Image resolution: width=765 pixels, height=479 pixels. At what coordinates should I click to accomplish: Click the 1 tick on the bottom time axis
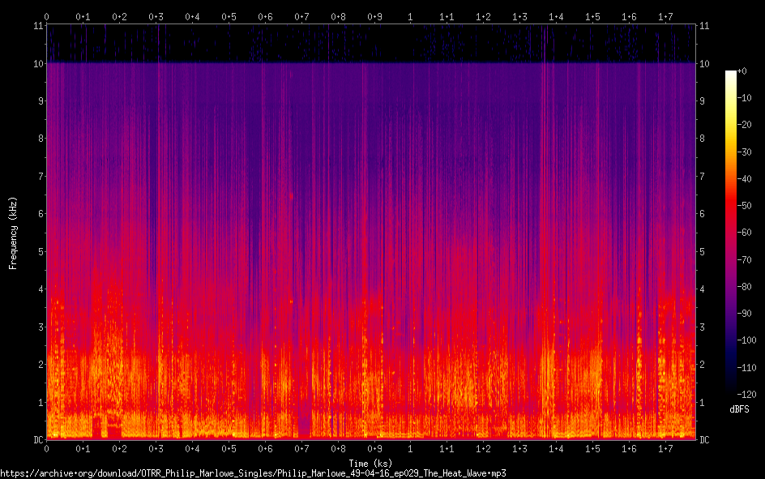[410, 448]
